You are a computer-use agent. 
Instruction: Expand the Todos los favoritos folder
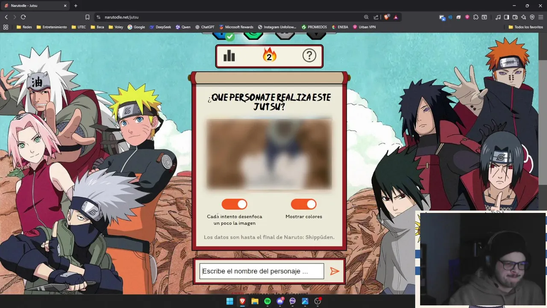pos(526,27)
